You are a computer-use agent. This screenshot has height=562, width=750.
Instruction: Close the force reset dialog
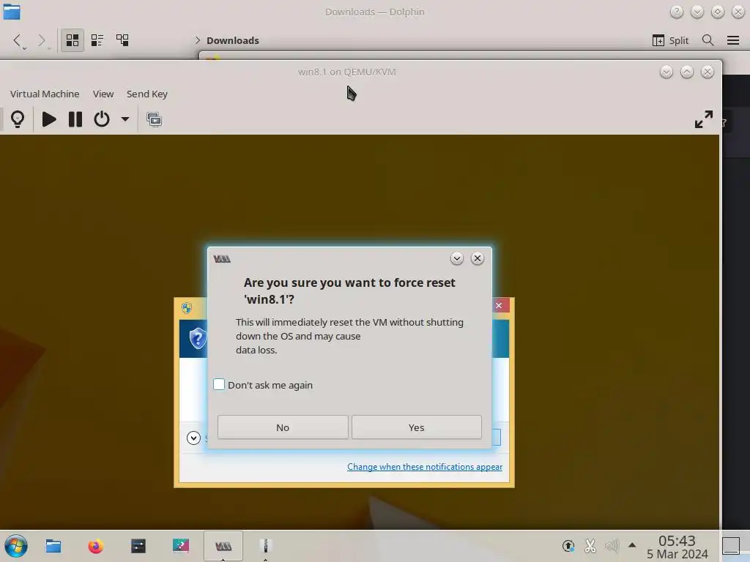tap(478, 258)
